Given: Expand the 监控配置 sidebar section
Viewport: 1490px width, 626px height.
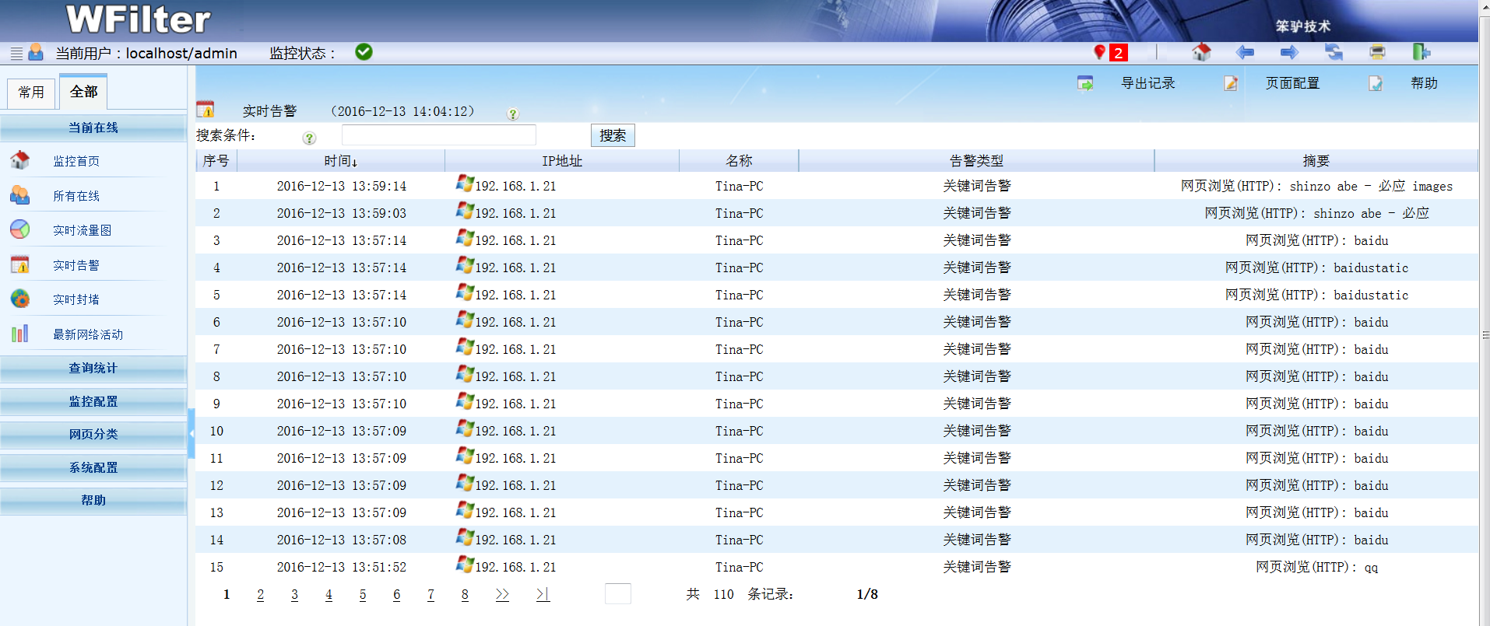Looking at the screenshot, I should click(x=93, y=402).
